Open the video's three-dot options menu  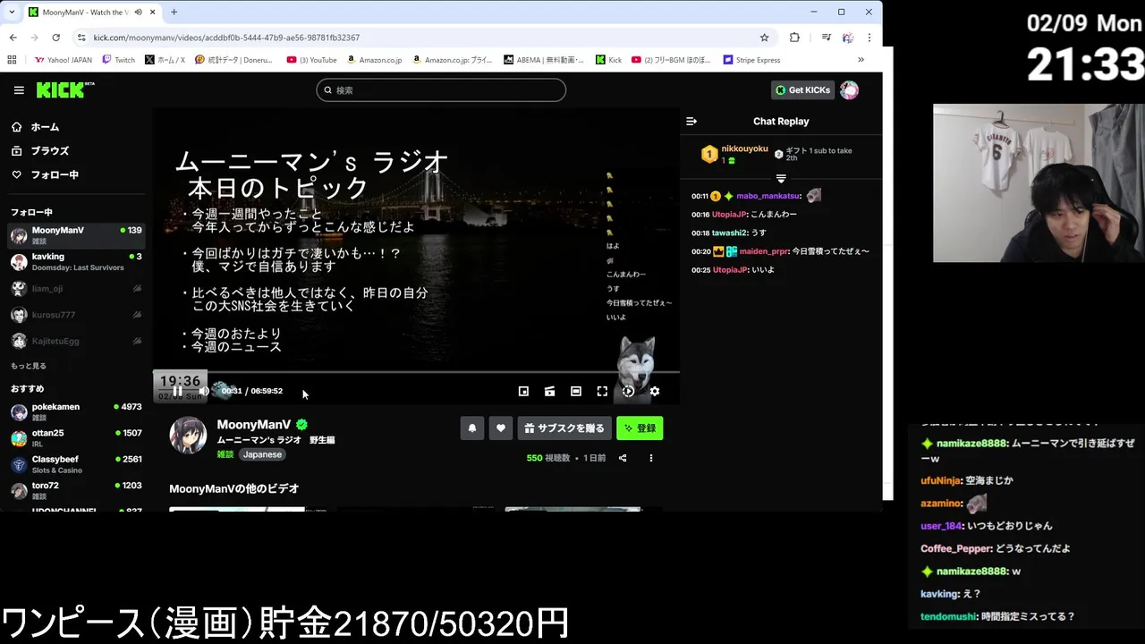[x=651, y=458]
